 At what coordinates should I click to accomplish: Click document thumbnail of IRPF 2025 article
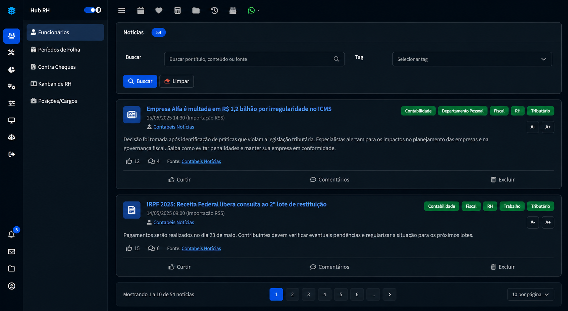[132, 210]
